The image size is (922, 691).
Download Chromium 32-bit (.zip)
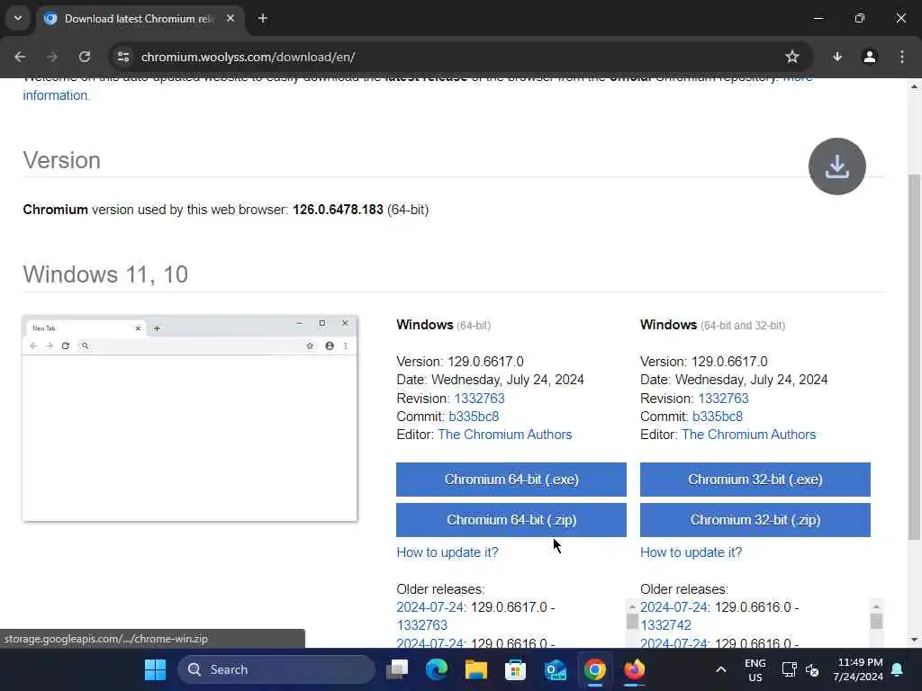755,520
